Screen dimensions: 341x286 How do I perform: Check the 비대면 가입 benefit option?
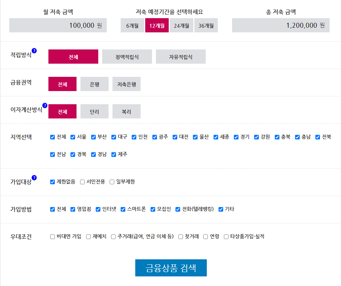click(52, 236)
